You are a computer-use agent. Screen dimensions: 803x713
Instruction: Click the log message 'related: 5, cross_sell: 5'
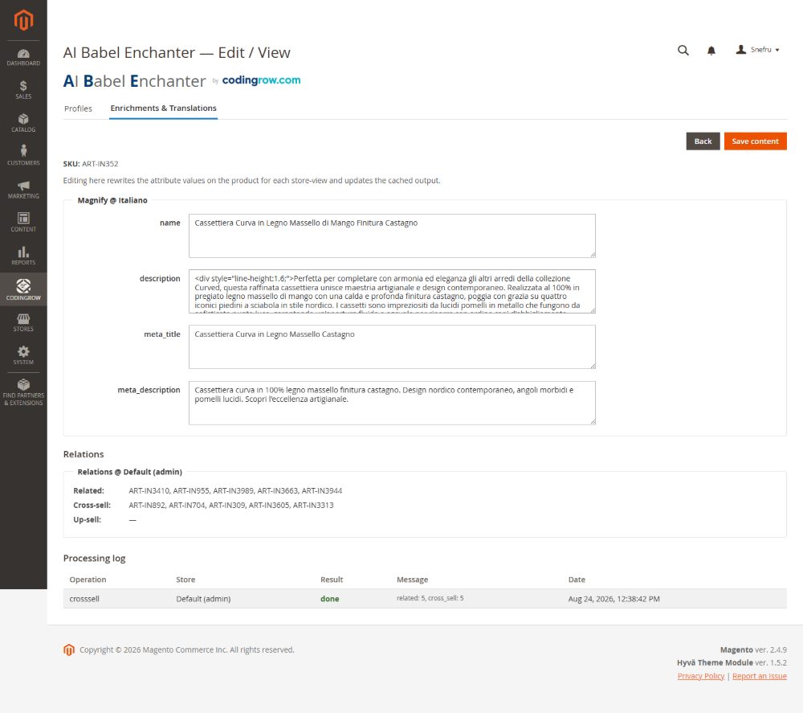pos(430,598)
